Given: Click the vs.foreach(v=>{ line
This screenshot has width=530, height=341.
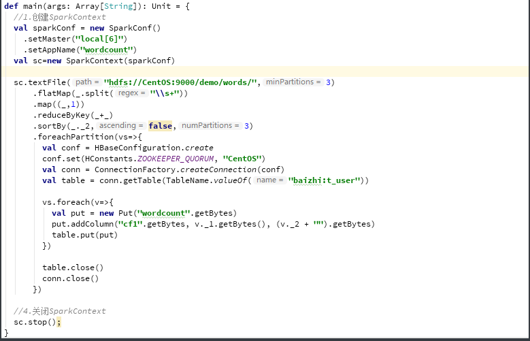Looking at the screenshot, I should 78,202.
